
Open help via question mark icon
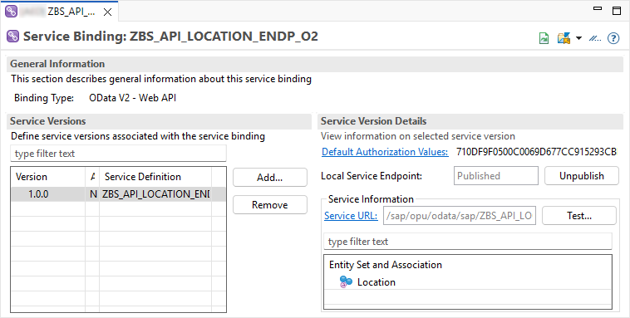pyautogui.click(x=613, y=38)
